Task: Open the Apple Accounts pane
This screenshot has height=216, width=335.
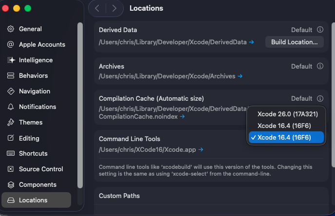Action: pos(37,44)
